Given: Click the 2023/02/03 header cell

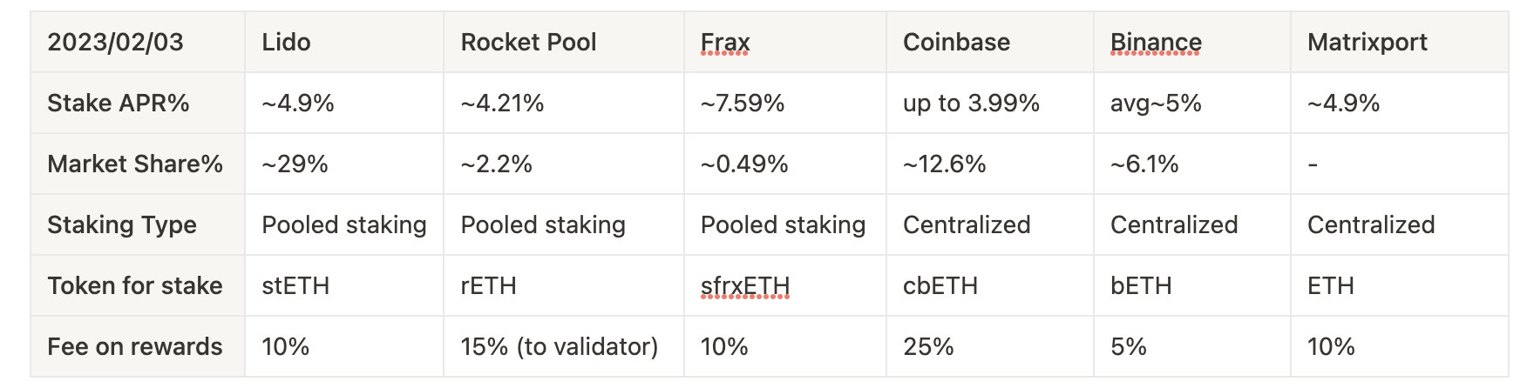Looking at the screenshot, I should tap(138, 42).
